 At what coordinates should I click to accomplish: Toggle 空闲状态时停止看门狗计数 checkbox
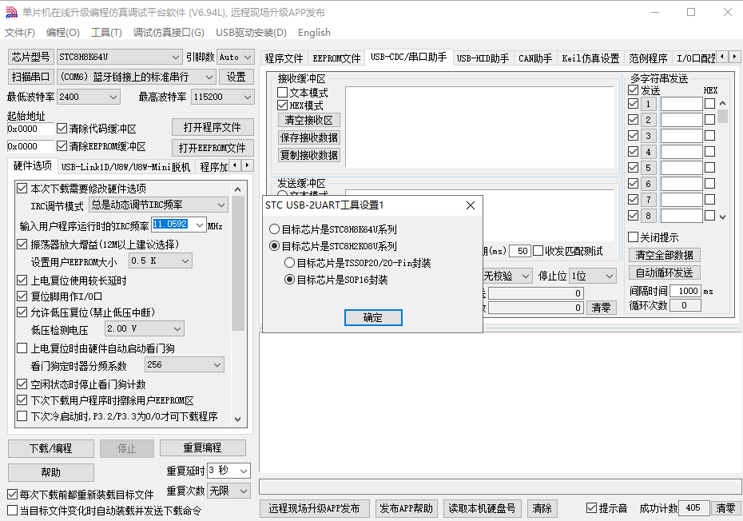[x=22, y=384]
